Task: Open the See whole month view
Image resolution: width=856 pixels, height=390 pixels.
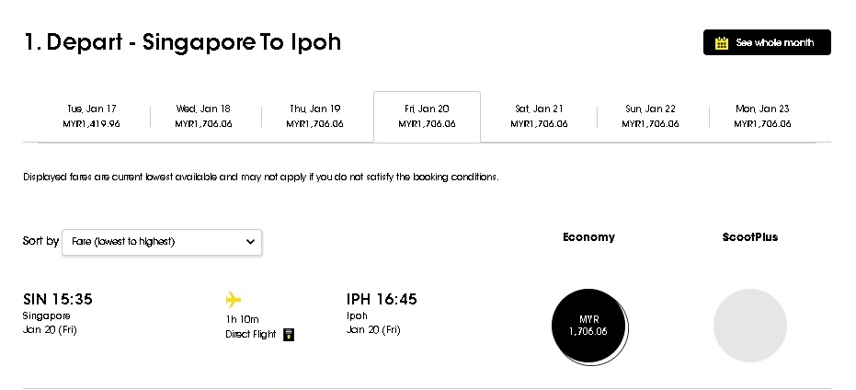Action: 767,42
